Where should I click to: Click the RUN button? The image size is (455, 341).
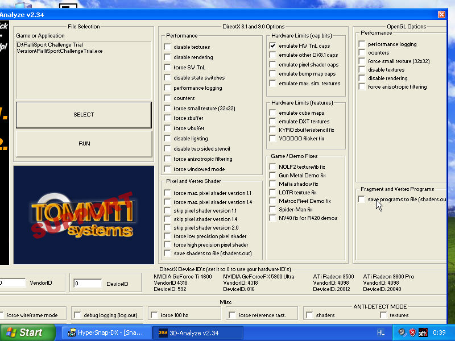(84, 144)
